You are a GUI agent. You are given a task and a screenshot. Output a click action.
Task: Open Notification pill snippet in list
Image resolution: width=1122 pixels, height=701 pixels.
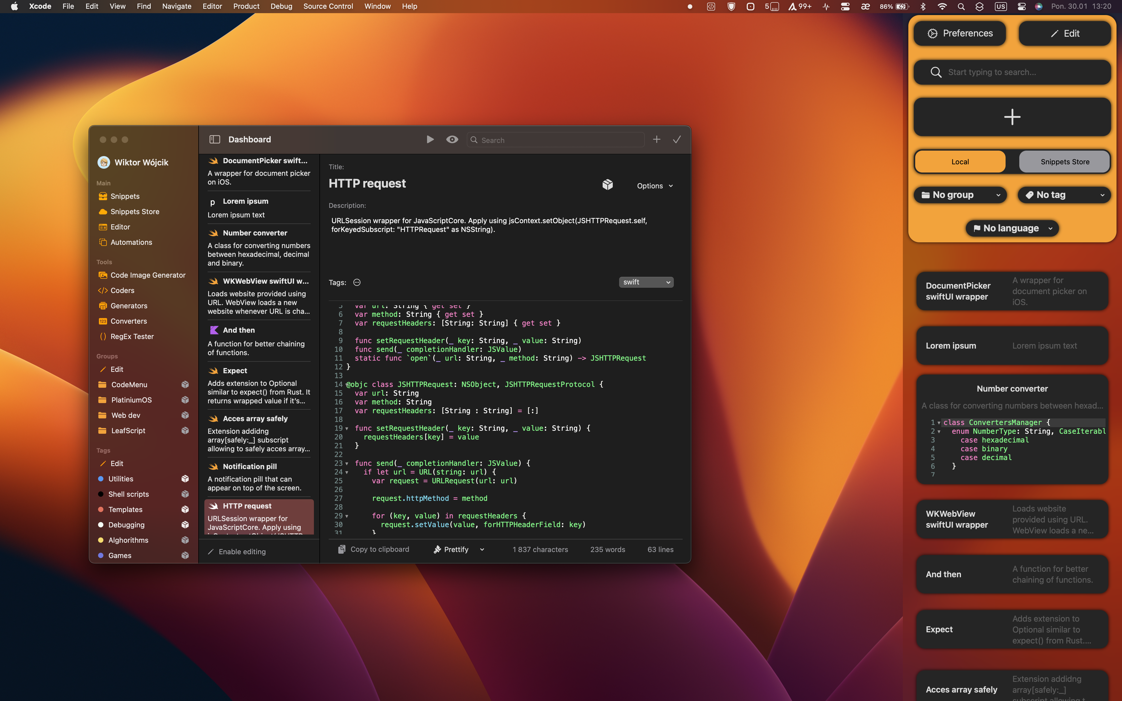point(259,477)
